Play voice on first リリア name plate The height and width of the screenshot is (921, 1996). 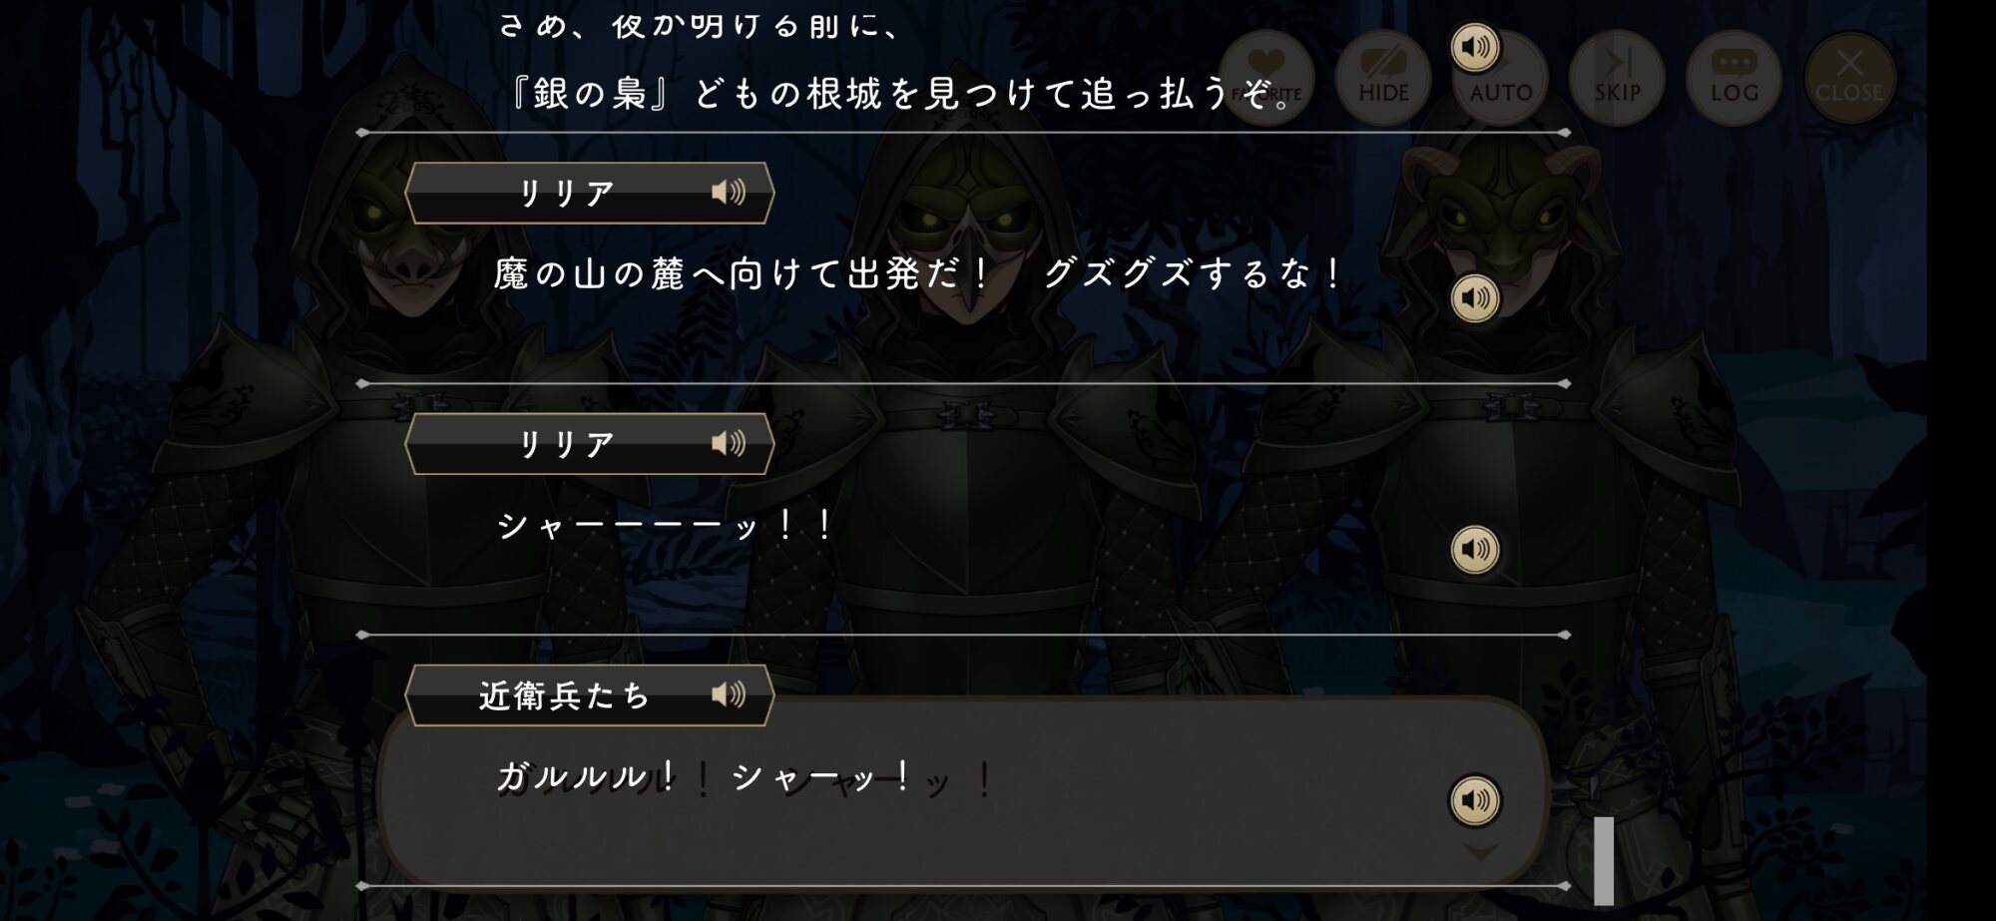pyautogui.click(x=729, y=192)
